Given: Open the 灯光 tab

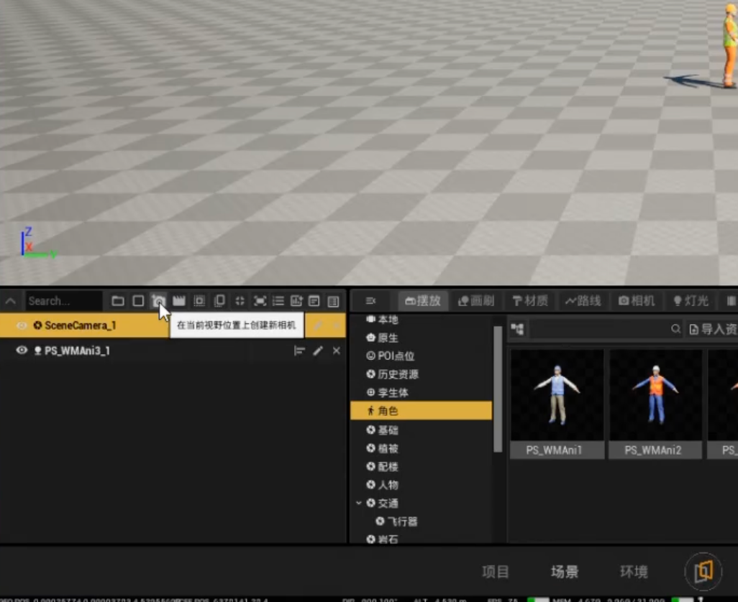Looking at the screenshot, I should [691, 301].
